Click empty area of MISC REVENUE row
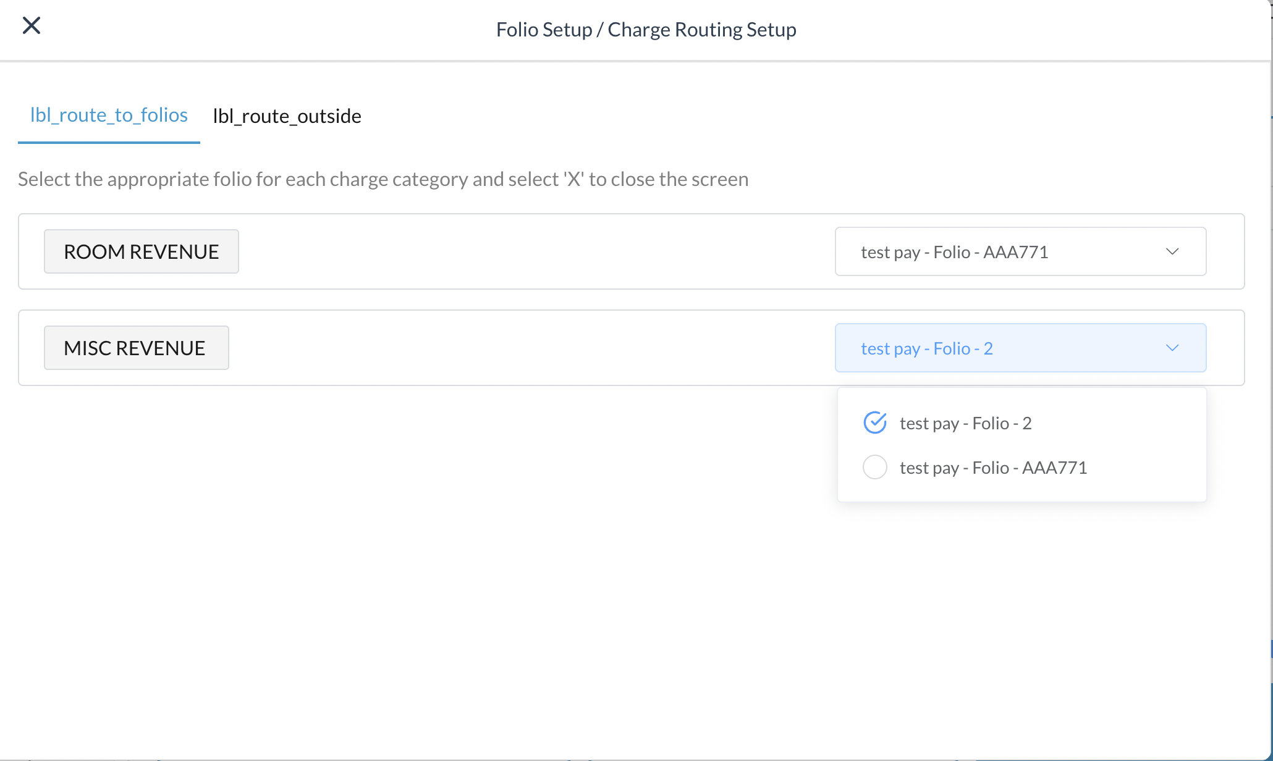This screenshot has height=761, width=1273. click(531, 348)
